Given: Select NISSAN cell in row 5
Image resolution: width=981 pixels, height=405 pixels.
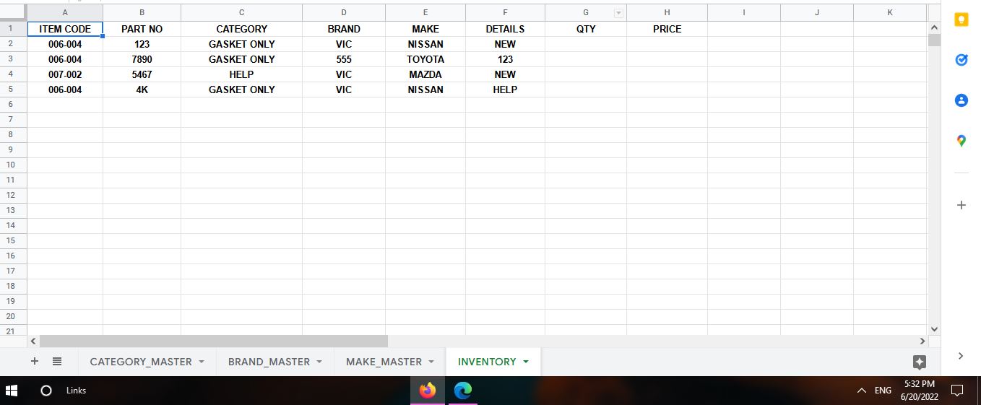Looking at the screenshot, I should (x=425, y=90).
